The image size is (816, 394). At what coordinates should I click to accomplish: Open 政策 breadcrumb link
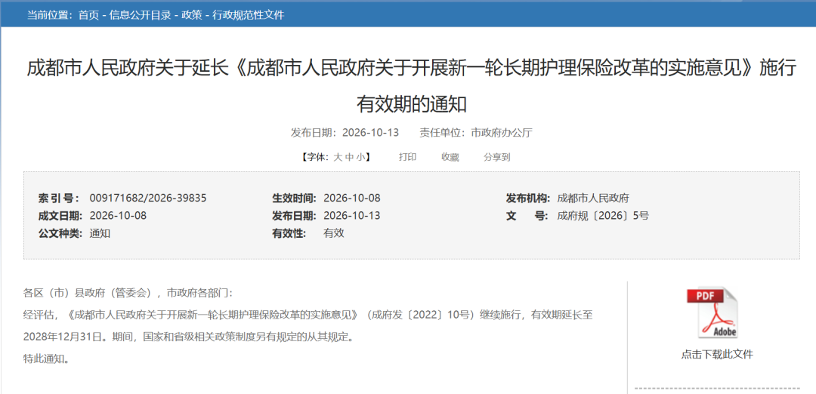pyautogui.click(x=191, y=15)
